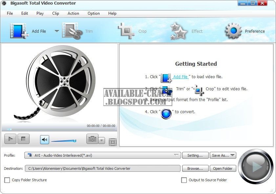Maximize the Bigasoft window
Screen dimensions: 276x194
click(253, 3)
